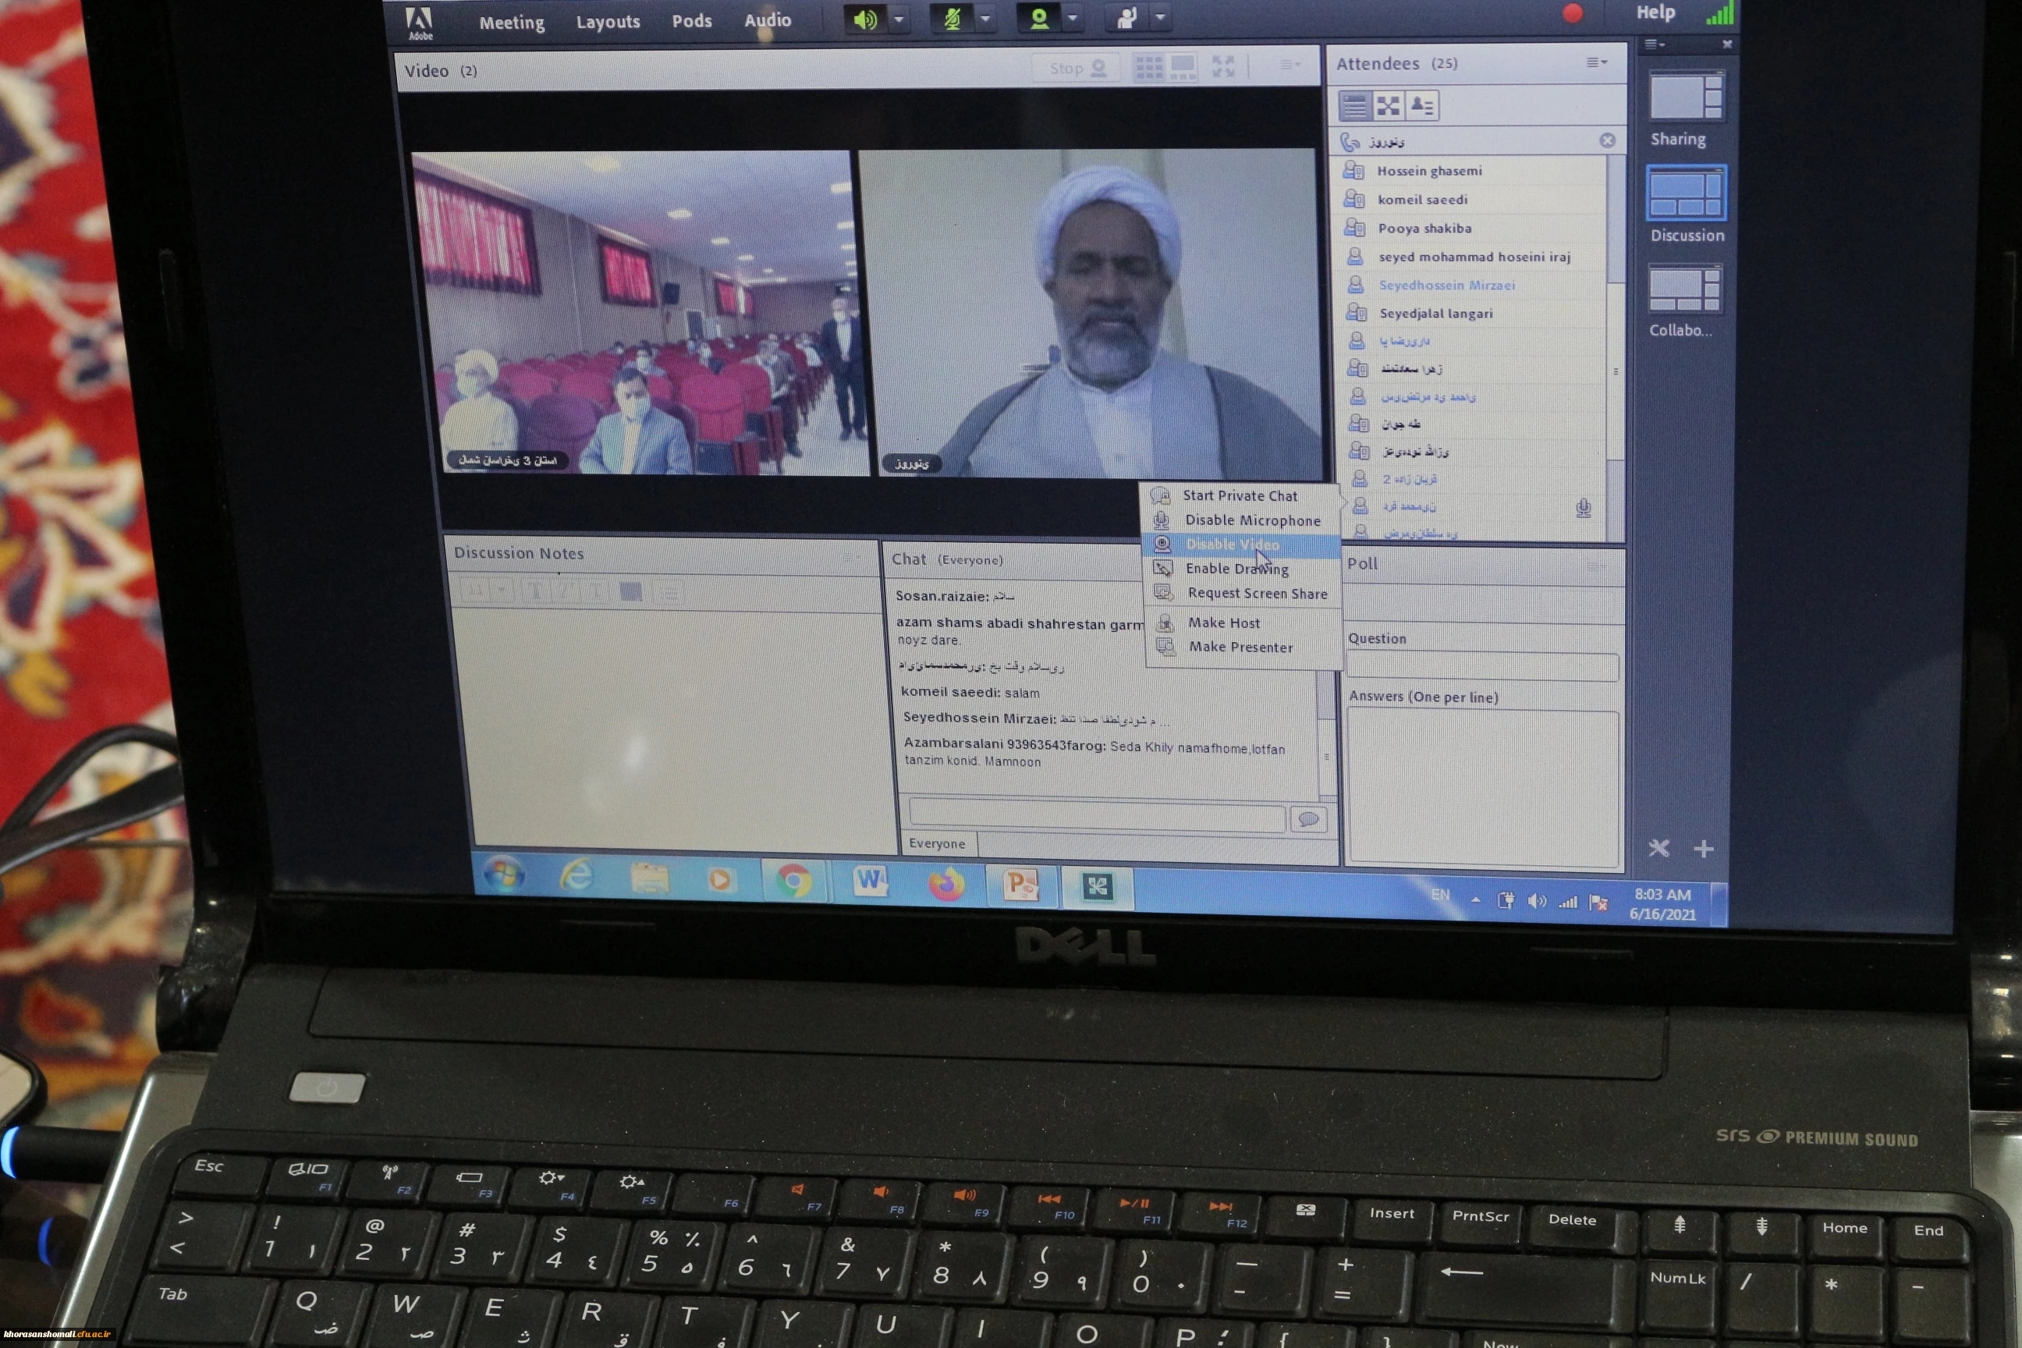Toggle the microphone mute icon
Screen dimensions: 2022x1348
click(x=952, y=19)
